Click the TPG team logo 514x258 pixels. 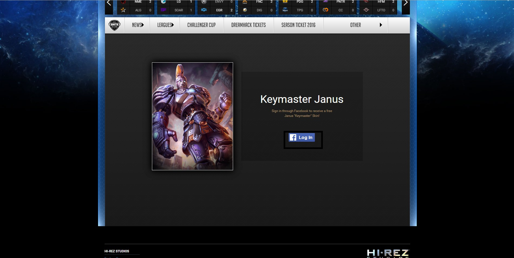point(285,10)
